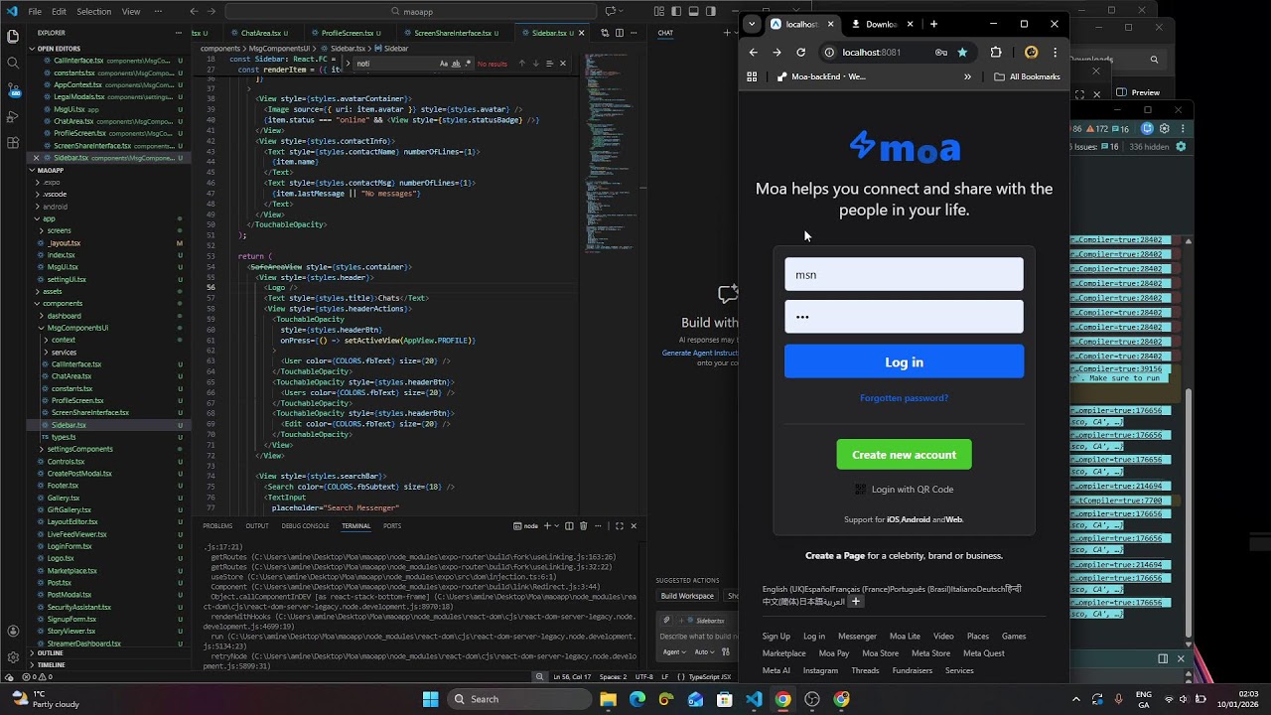Open File Explorer from the taskbar
This screenshot has height=715, width=1271.
click(x=608, y=699)
